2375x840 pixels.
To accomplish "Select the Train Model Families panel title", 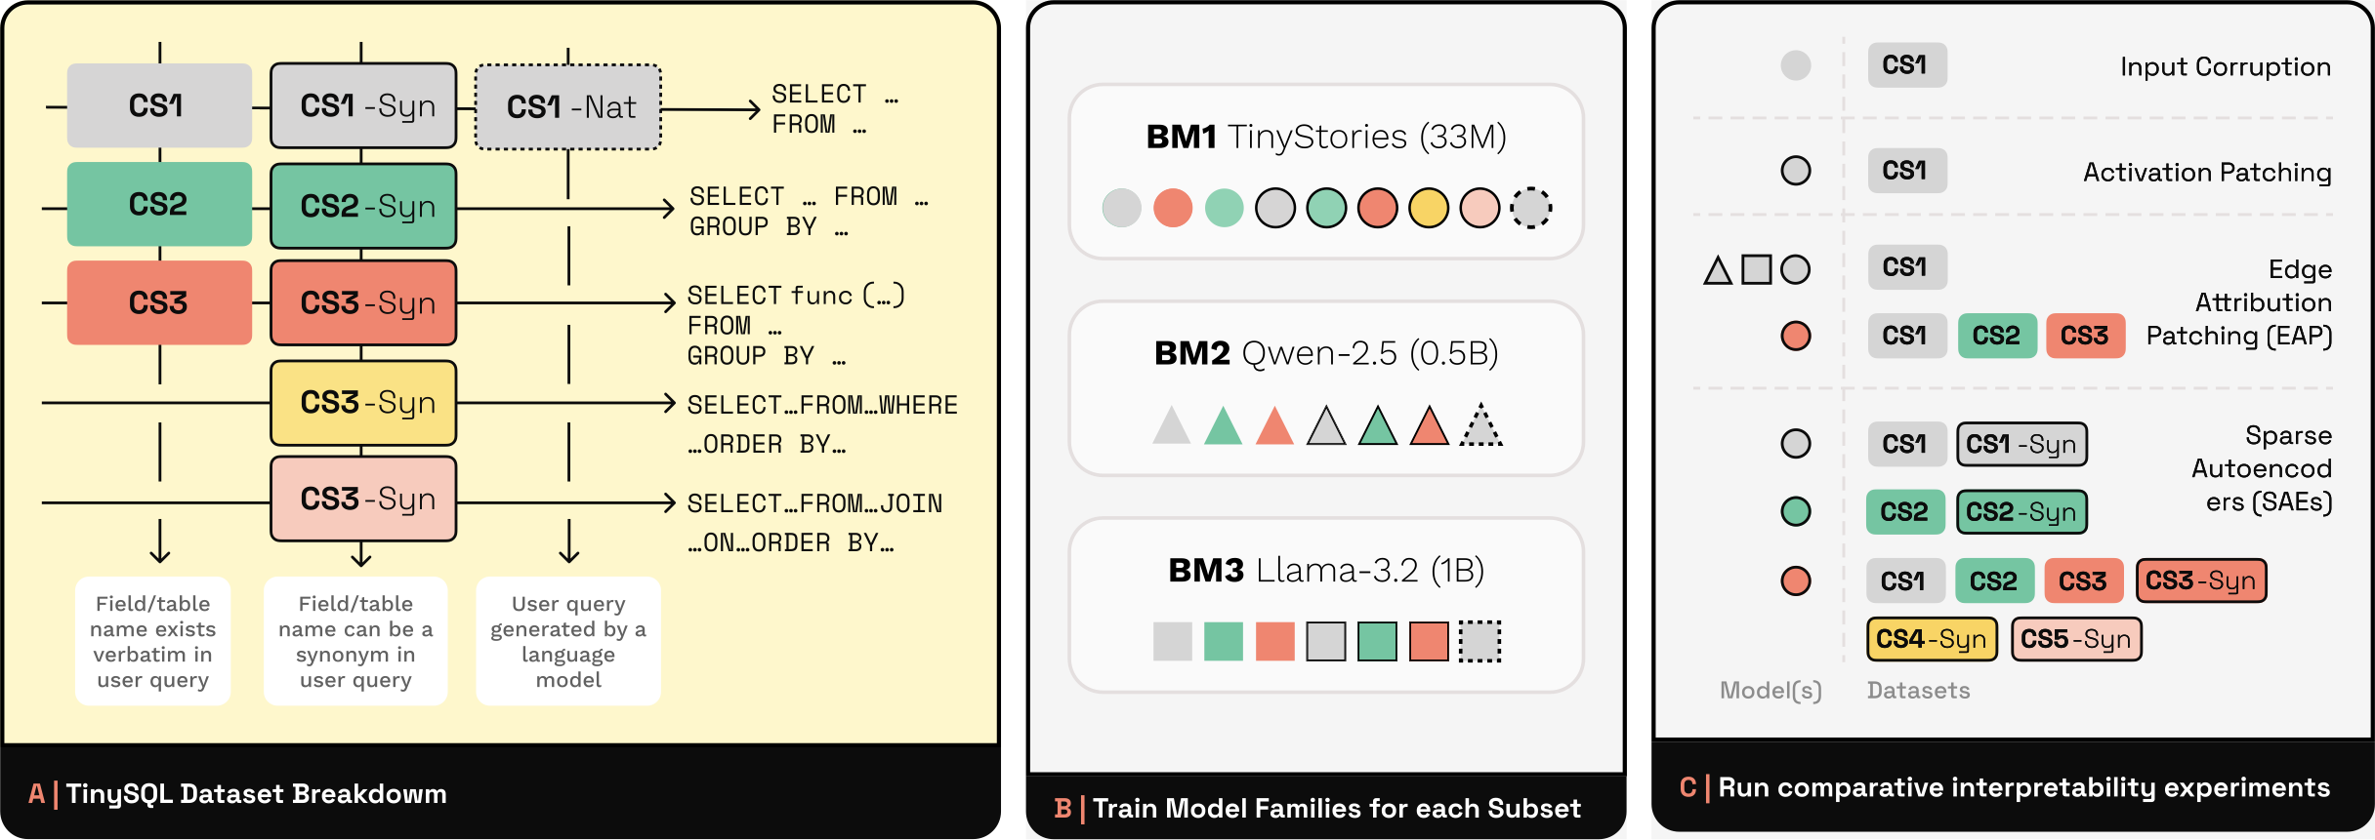I will point(1336,809).
